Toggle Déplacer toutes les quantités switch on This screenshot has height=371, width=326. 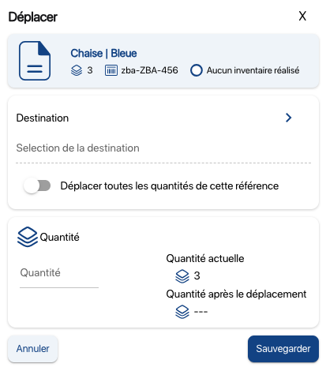(x=37, y=185)
